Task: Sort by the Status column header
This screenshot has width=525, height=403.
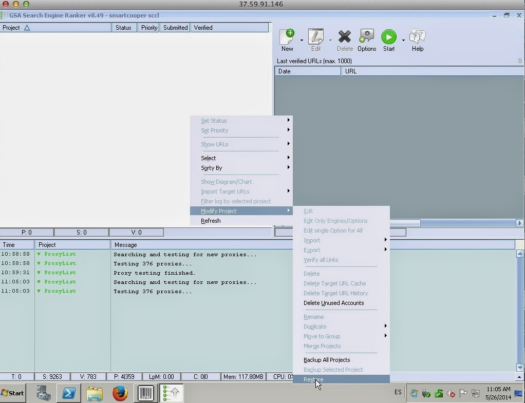Action: pos(124,28)
